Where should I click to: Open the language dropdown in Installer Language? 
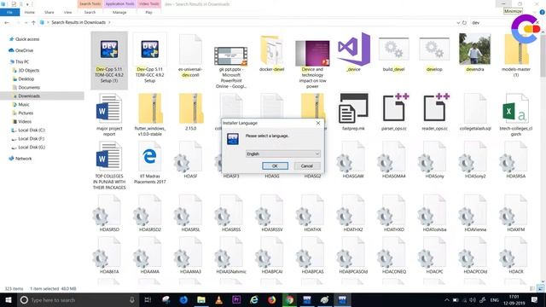[x=282, y=153]
